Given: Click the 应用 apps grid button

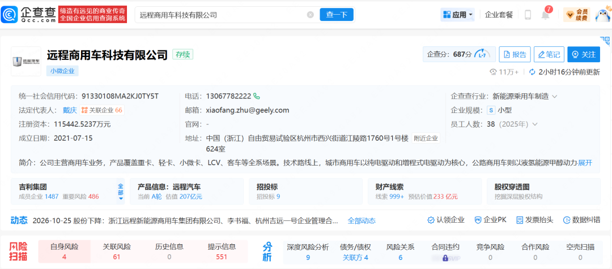Looking at the screenshot, I should [x=457, y=15].
